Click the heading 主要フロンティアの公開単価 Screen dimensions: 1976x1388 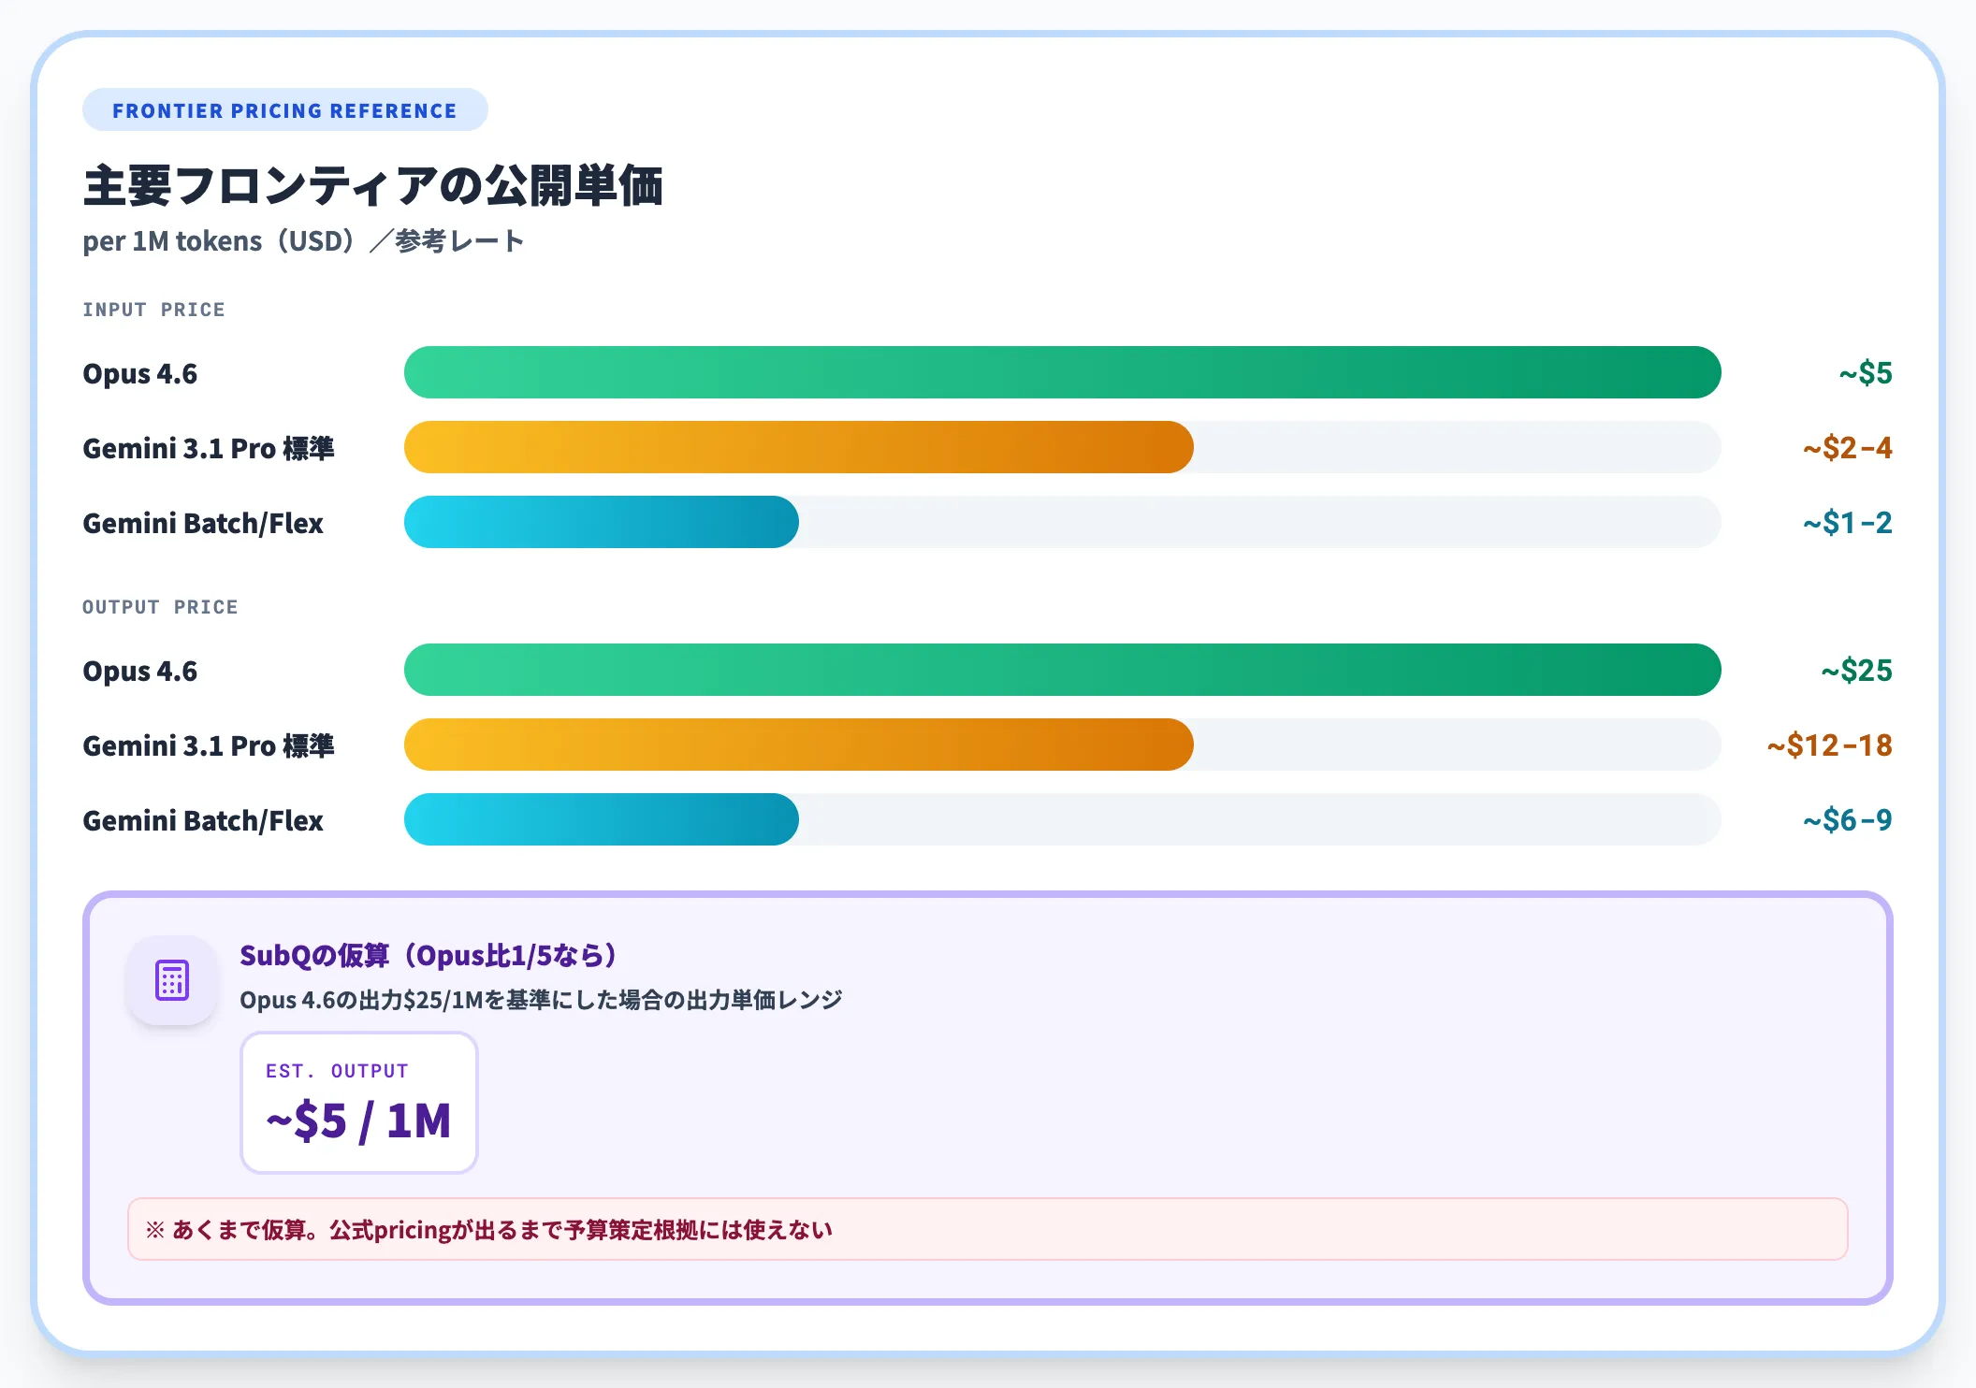[x=373, y=185]
